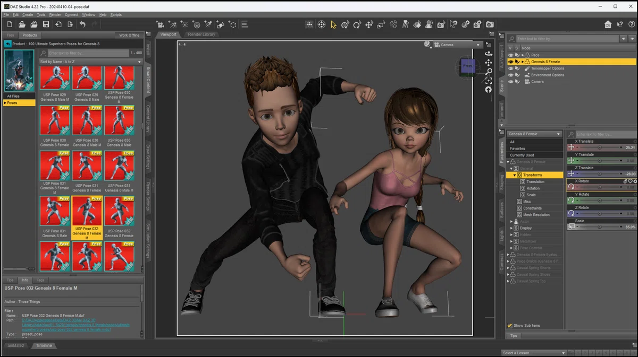Click the X Translate slider
This screenshot has width=638, height=357.
599,147
